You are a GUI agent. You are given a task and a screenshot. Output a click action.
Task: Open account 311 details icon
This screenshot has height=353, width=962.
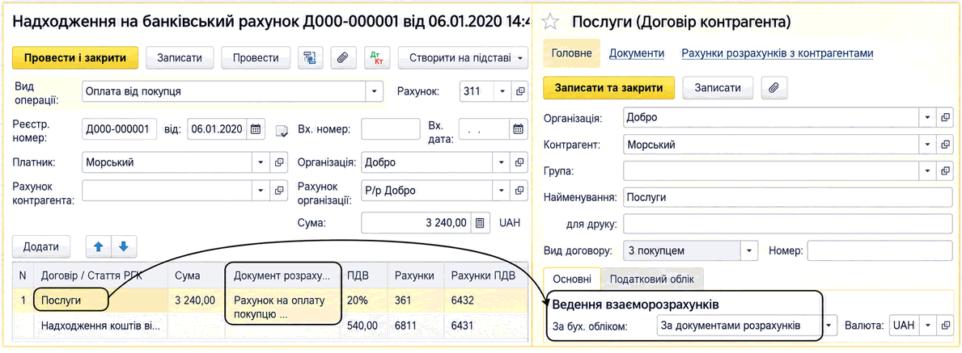tap(519, 91)
